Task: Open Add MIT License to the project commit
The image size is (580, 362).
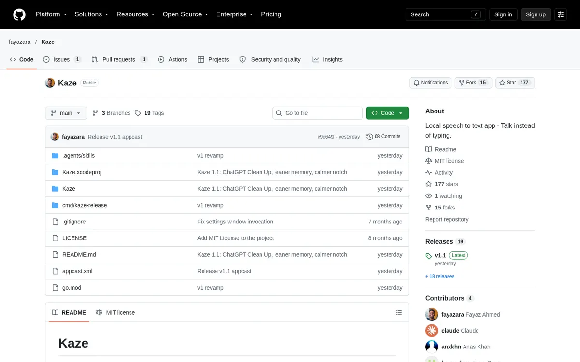Action: (x=235, y=238)
